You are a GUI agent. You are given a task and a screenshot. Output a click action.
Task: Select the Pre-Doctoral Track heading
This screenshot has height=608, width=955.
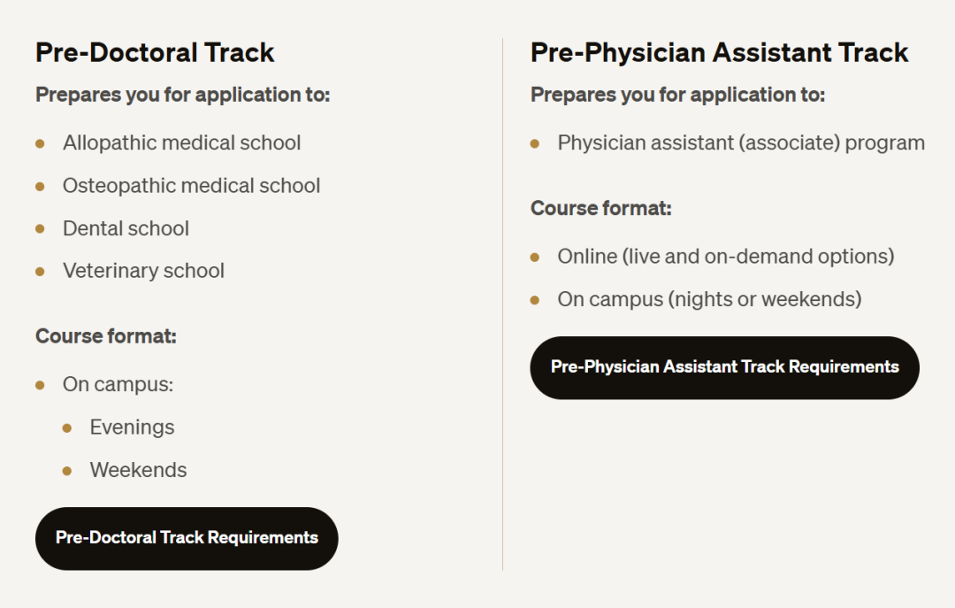155,52
